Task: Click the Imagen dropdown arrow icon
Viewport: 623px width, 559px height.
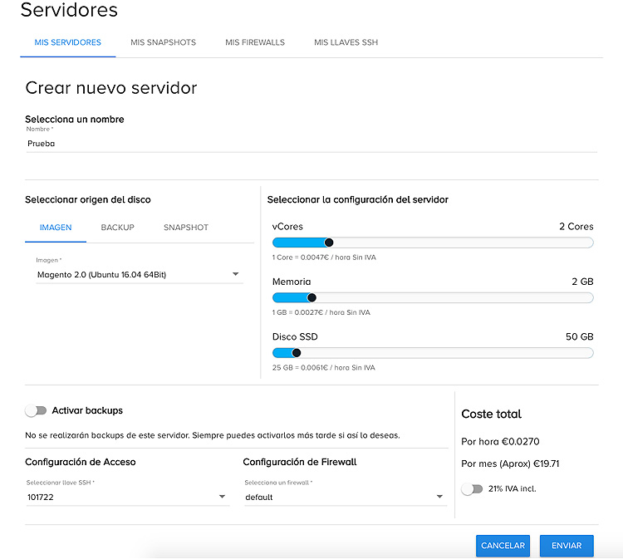Action: click(x=236, y=274)
